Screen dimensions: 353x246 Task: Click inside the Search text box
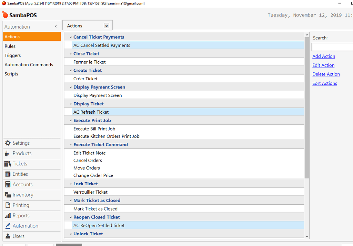[332, 47]
